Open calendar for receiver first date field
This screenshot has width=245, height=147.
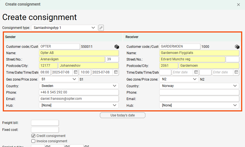tap(196, 72)
